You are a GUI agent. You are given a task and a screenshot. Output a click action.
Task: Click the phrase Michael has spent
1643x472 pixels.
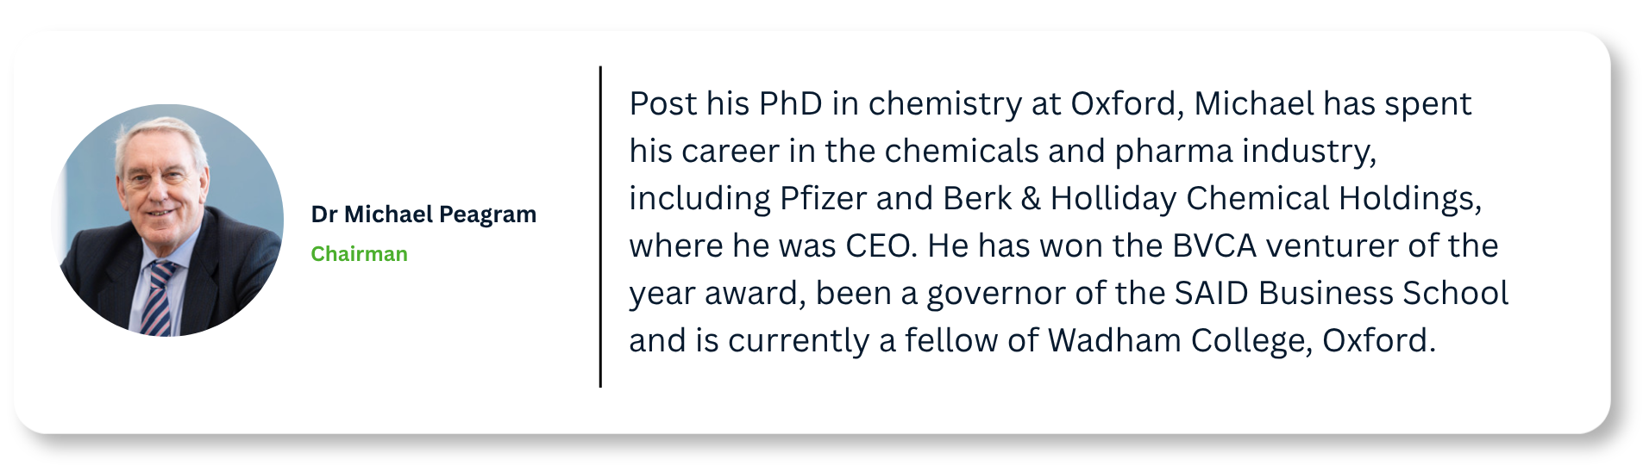point(1333,104)
